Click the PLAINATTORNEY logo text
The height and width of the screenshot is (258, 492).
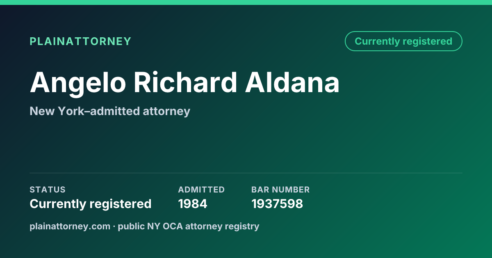[80, 41]
